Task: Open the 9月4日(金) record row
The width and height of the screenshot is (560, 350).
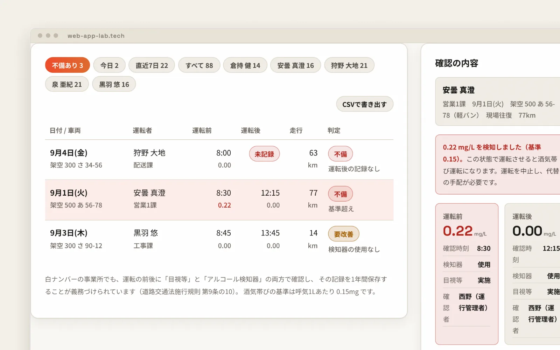Action: [x=219, y=160]
